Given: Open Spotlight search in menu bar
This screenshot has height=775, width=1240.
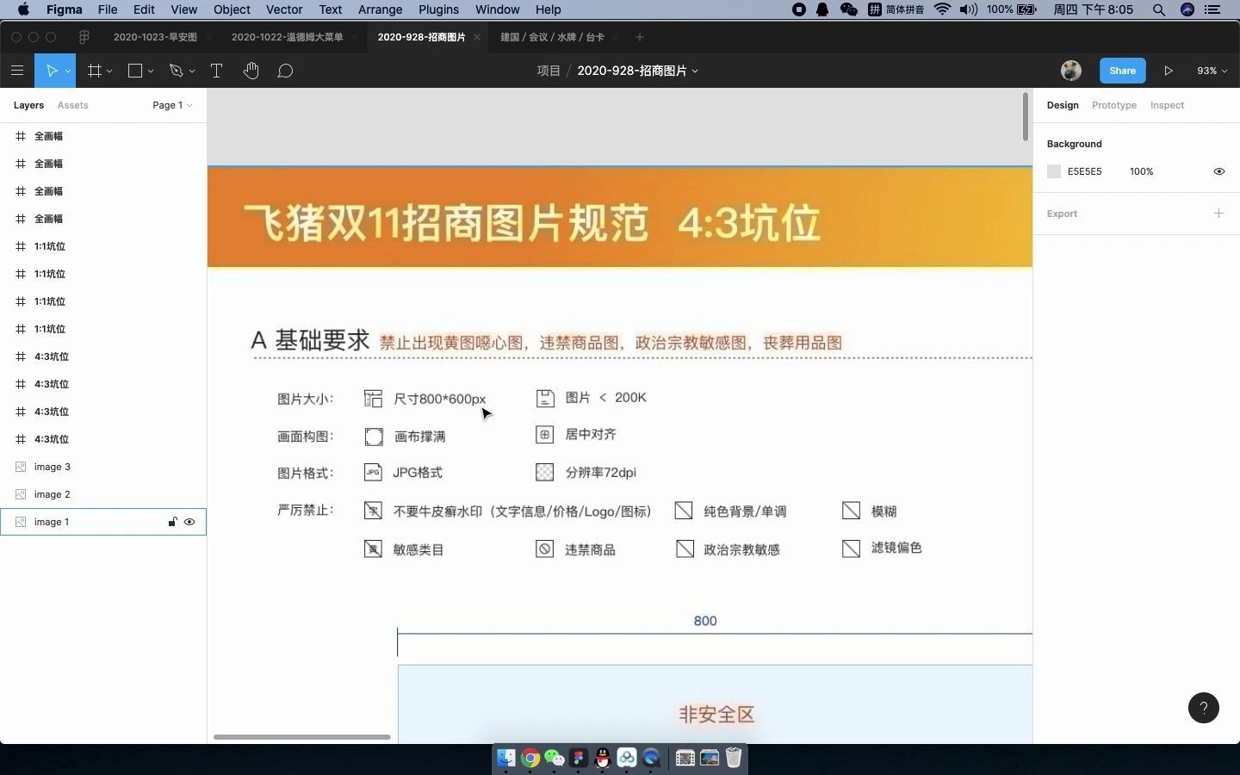Looking at the screenshot, I should pyautogui.click(x=1159, y=9).
